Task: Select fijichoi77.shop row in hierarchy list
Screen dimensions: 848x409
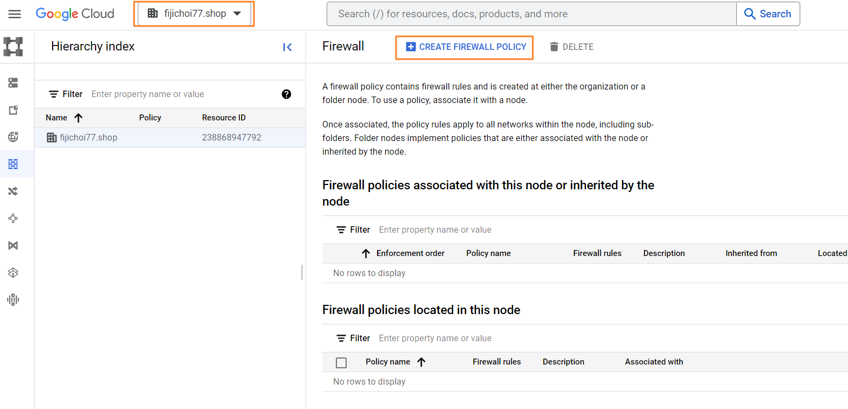Action: (x=88, y=138)
